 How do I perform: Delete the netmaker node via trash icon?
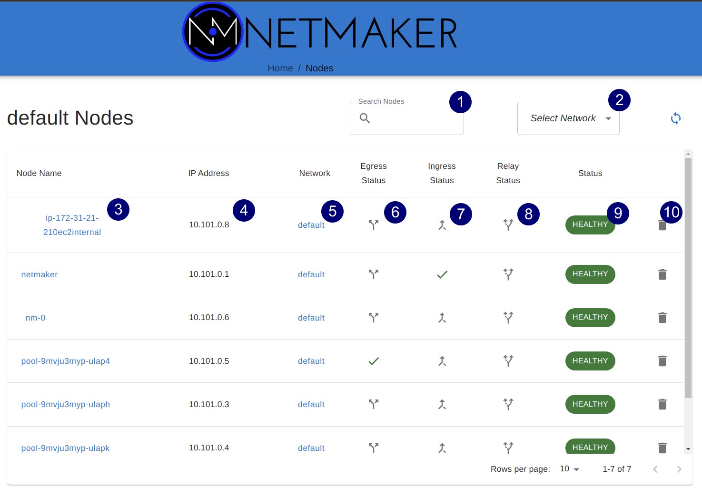click(x=662, y=274)
